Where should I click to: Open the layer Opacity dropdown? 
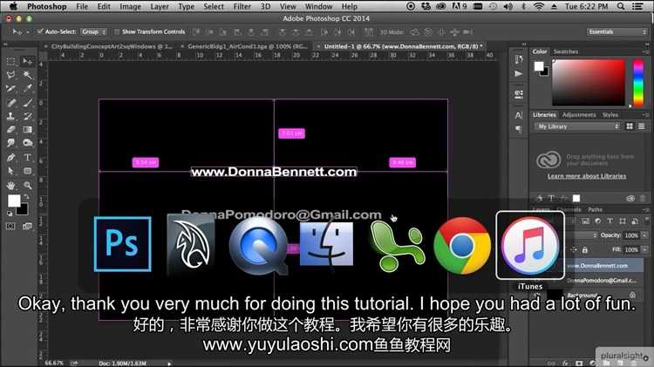point(644,235)
